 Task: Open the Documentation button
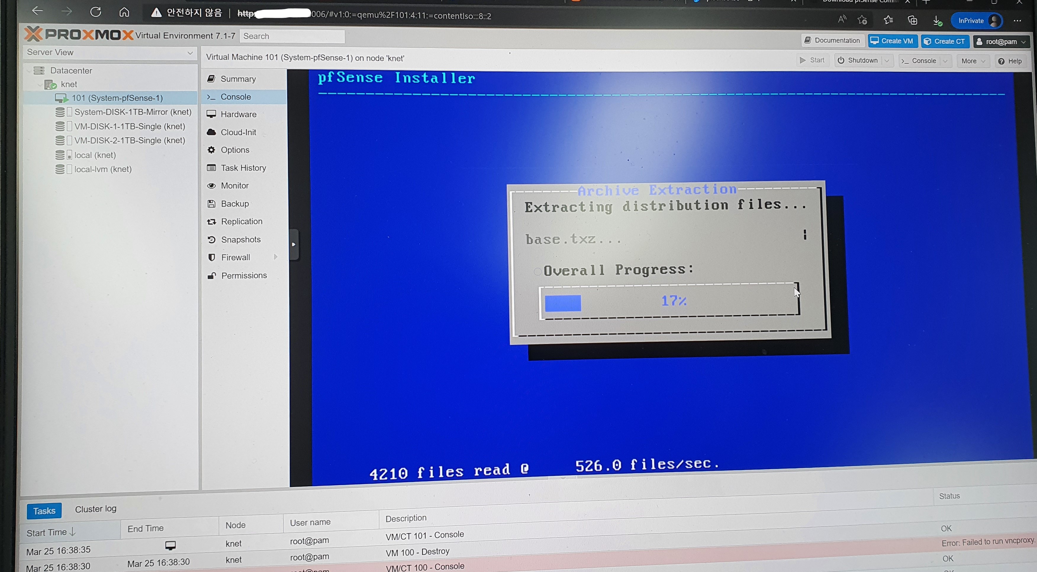click(x=832, y=40)
